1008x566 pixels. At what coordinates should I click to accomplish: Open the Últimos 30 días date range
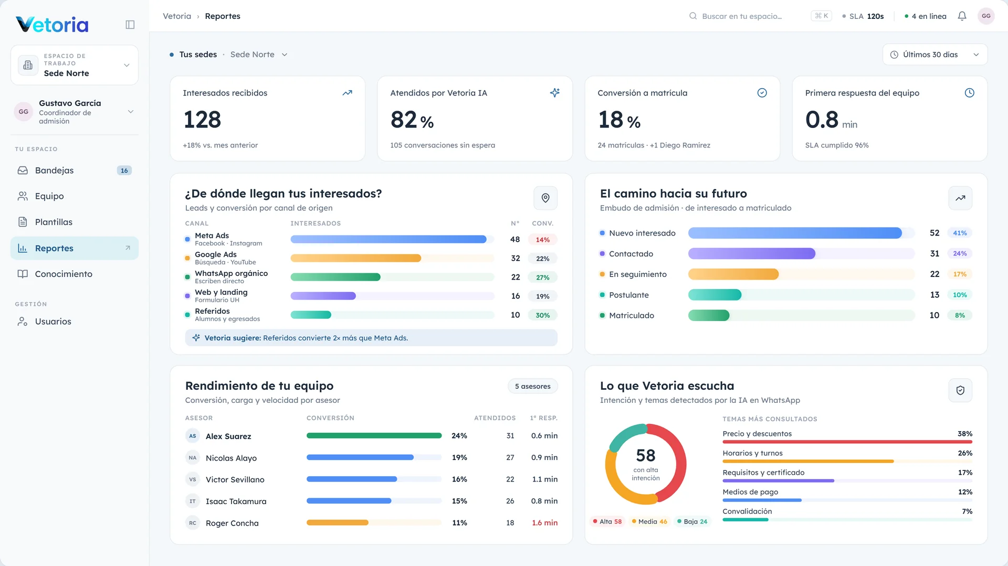(934, 55)
